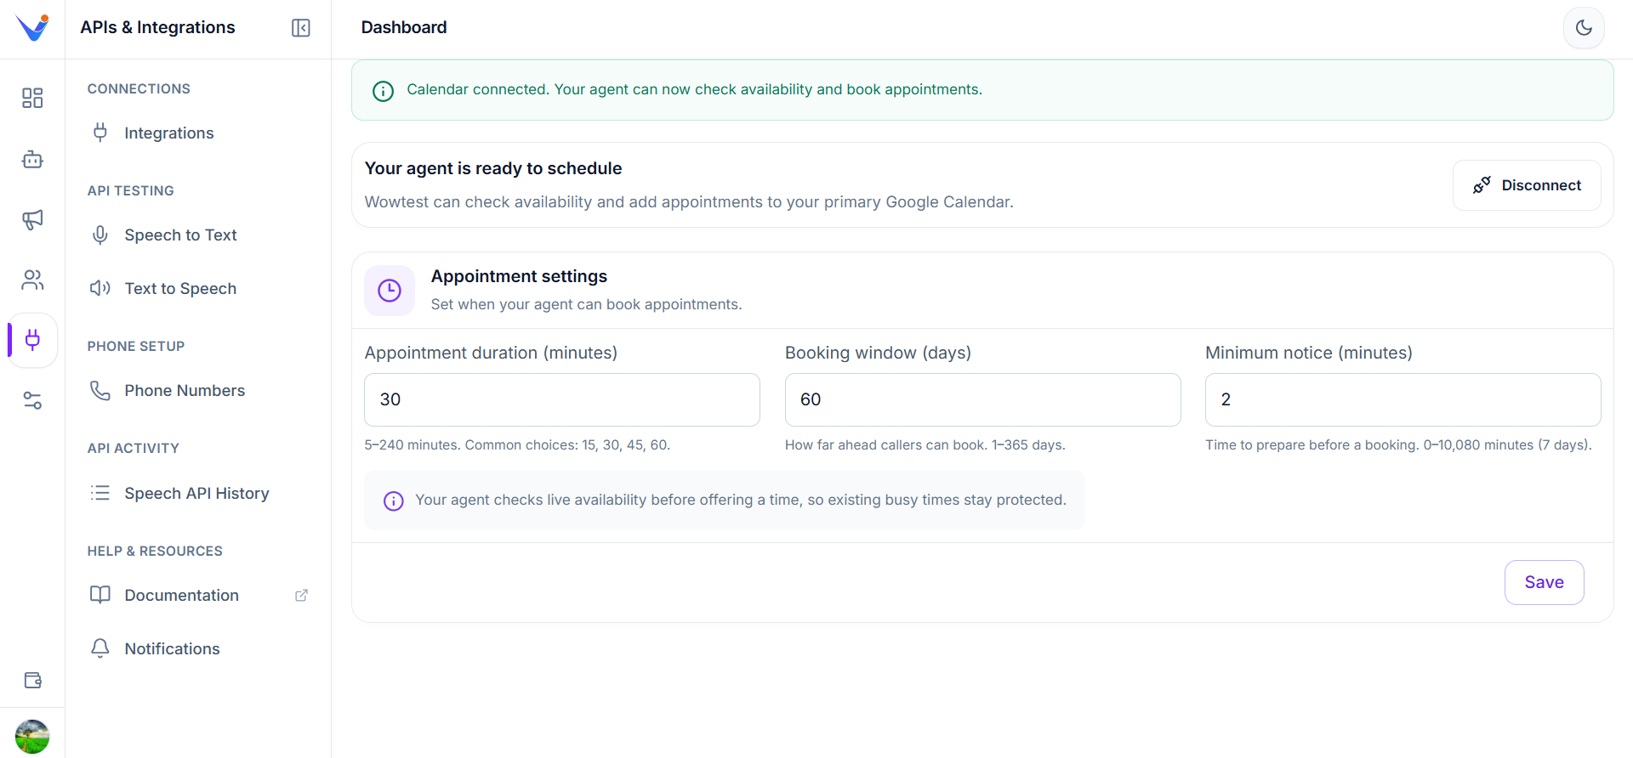This screenshot has height=758, width=1633.
Task: Click the PHONE SETUP section label
Action: (x=136, y=346)
